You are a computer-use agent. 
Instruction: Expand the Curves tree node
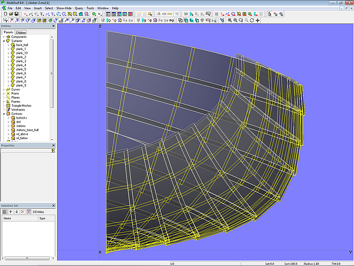click(x=4, y=90)
